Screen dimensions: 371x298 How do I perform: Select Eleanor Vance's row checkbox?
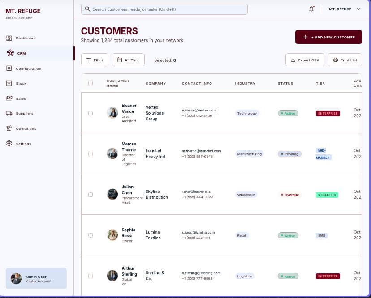pyautogui.click(x=91, y=113)
